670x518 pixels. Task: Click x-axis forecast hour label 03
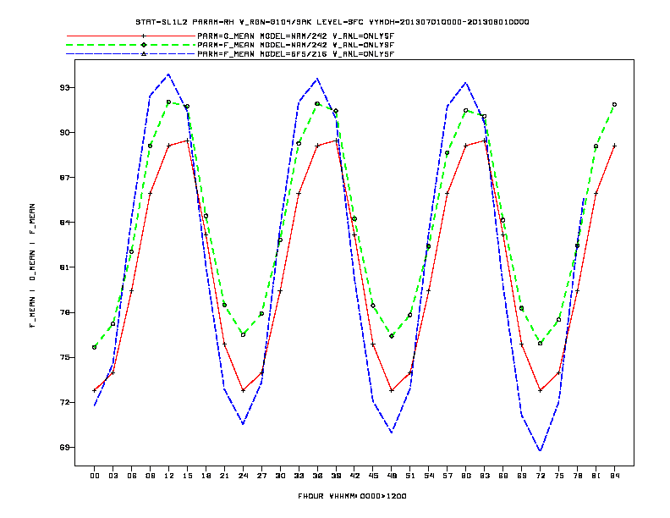pos(113,476)
